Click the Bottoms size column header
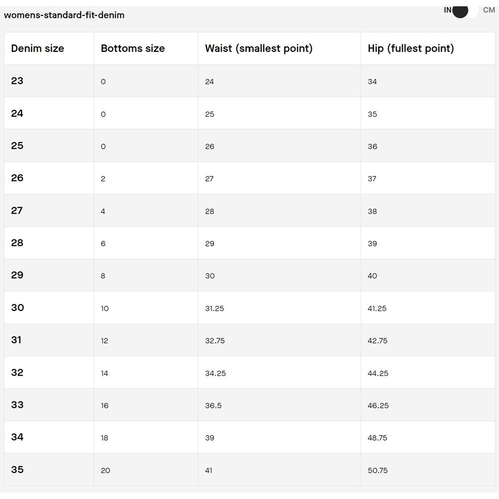 click(x=133, y=48)
